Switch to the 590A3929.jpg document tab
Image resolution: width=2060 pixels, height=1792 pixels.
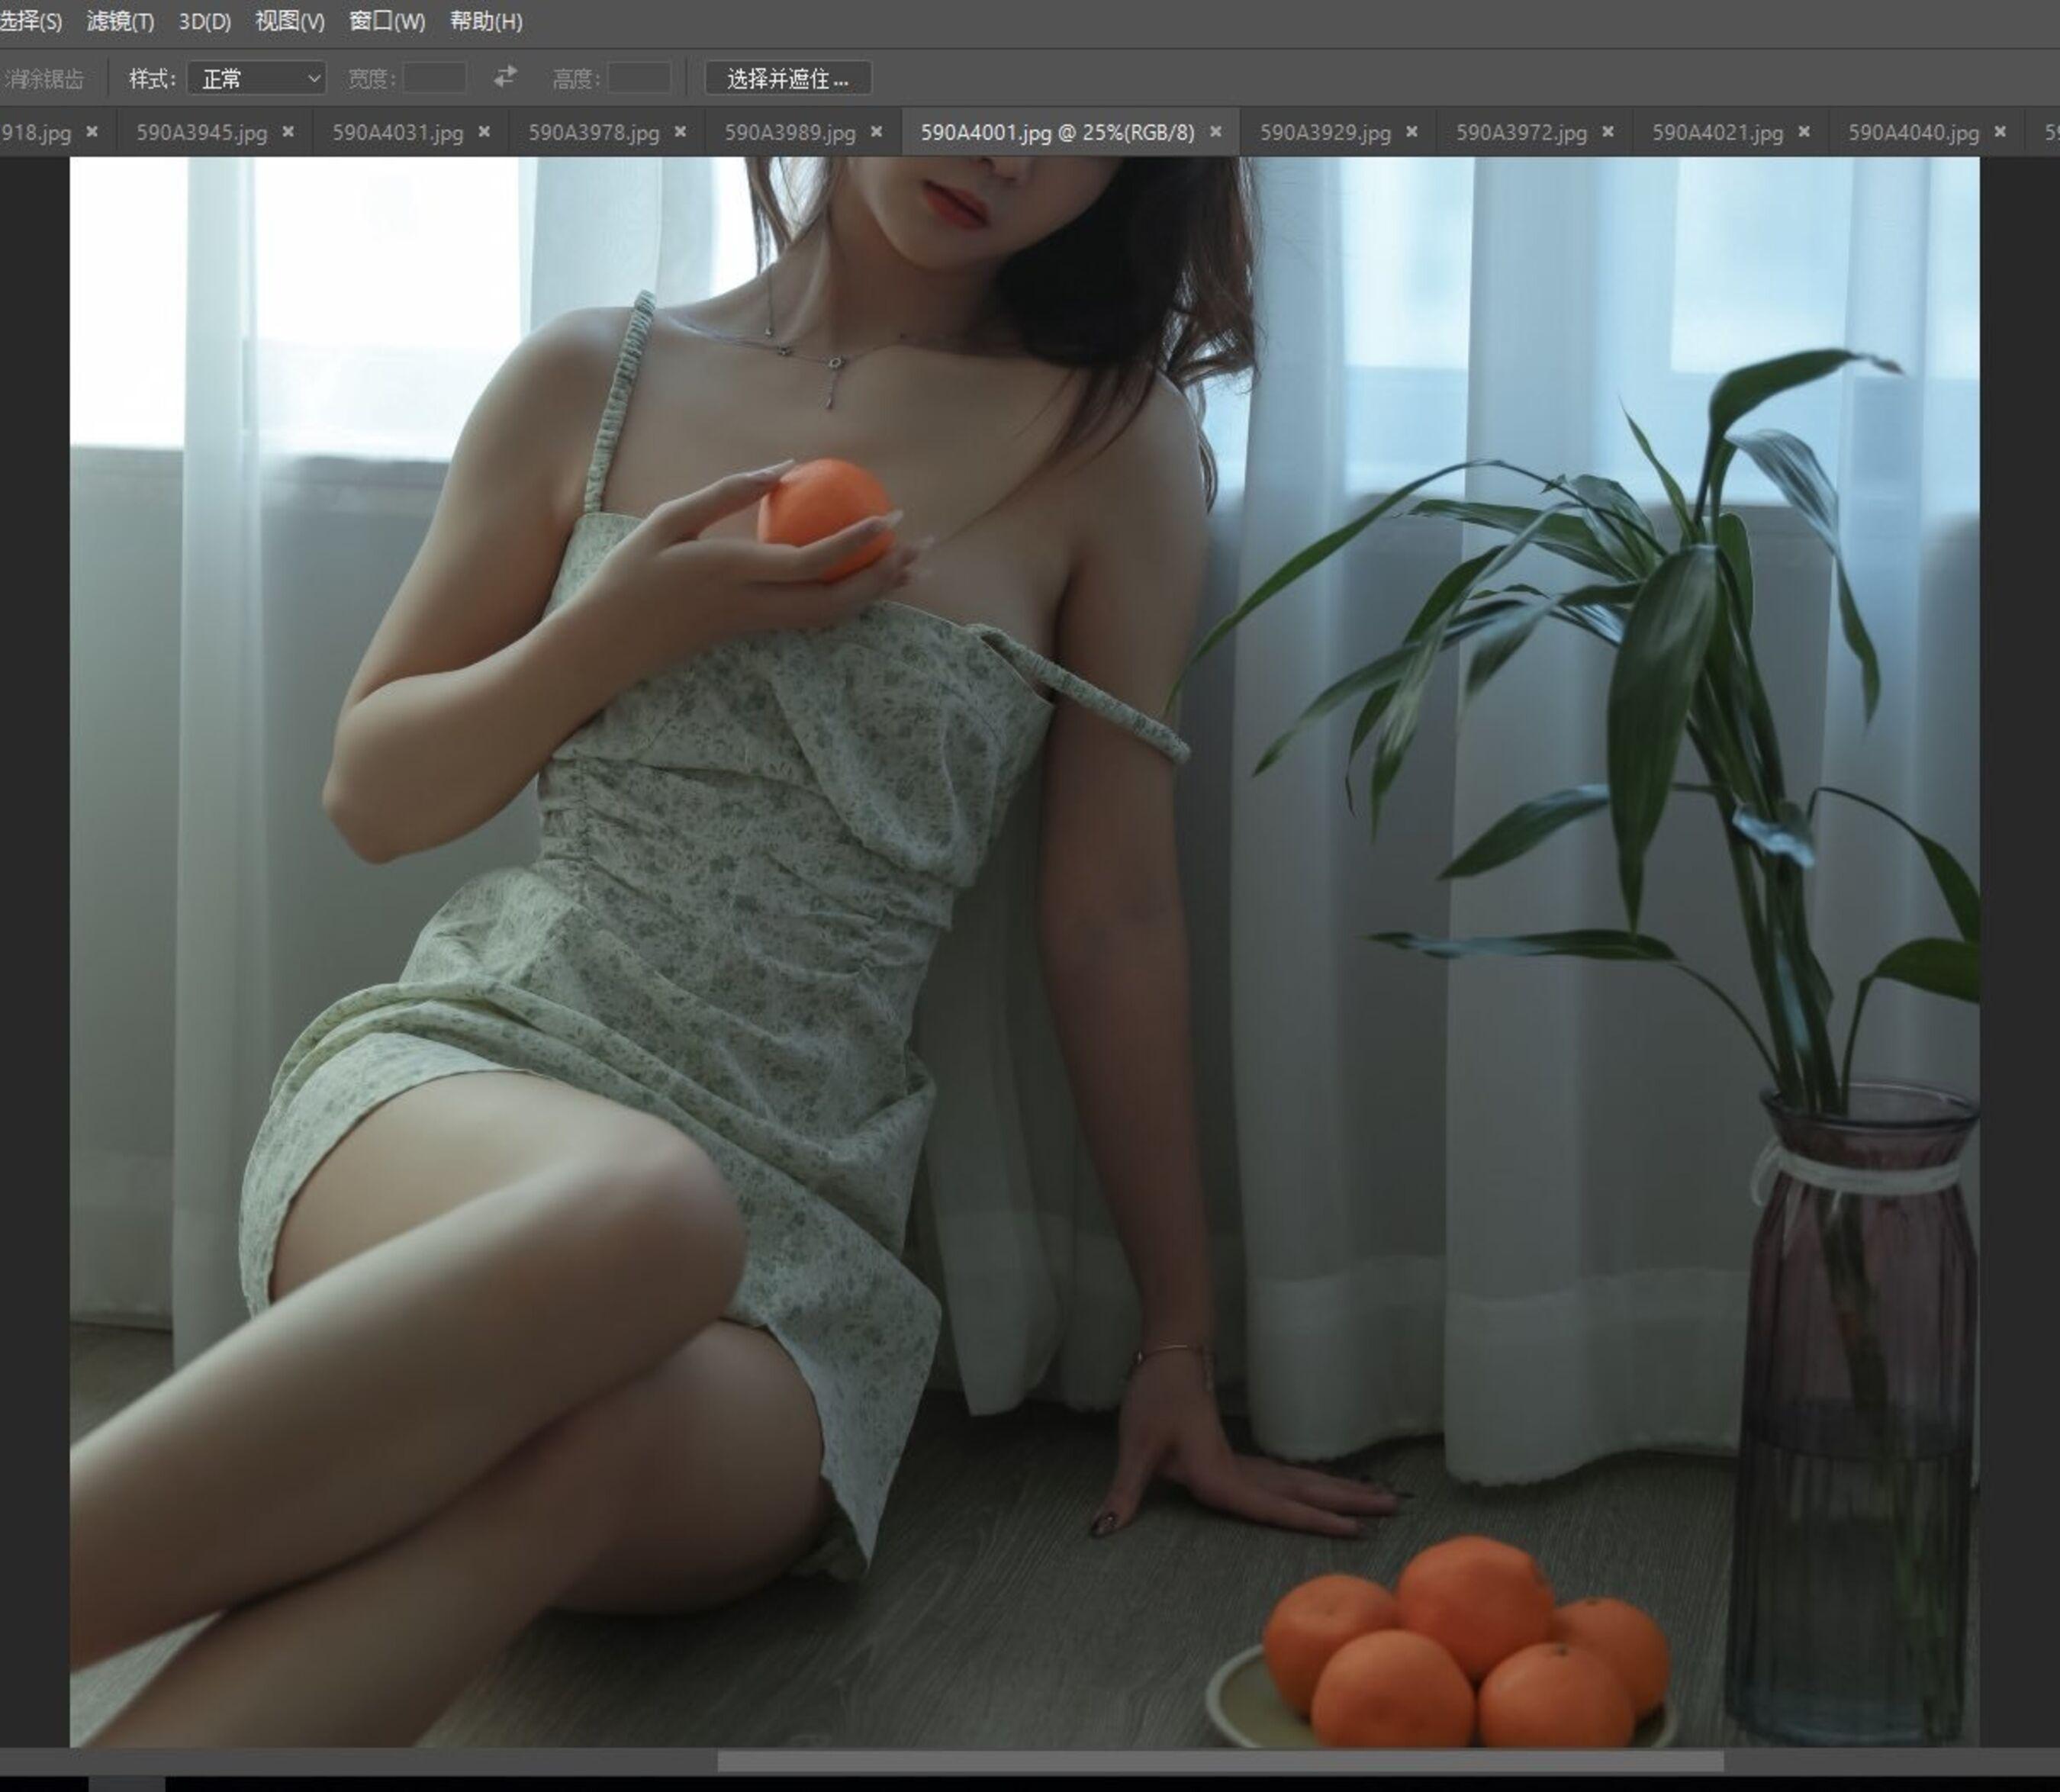tap(1324, 132)
